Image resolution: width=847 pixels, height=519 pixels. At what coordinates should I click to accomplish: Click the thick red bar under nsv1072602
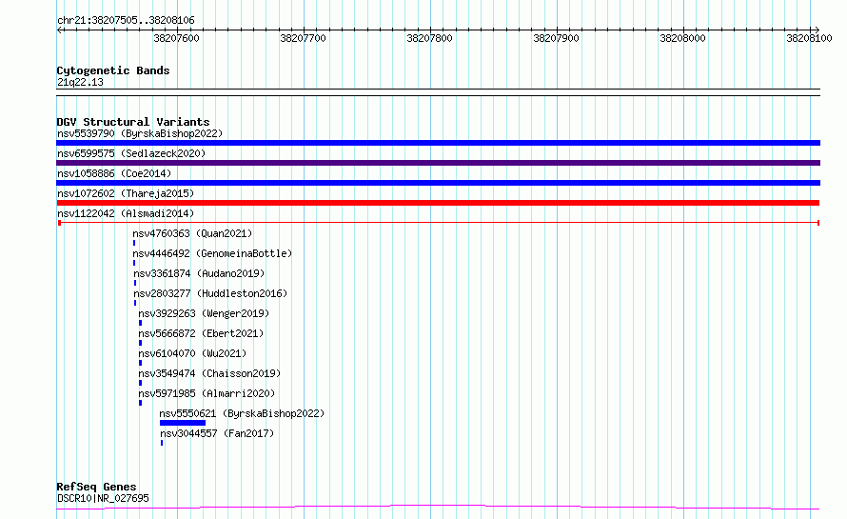[x=438, y=203]
